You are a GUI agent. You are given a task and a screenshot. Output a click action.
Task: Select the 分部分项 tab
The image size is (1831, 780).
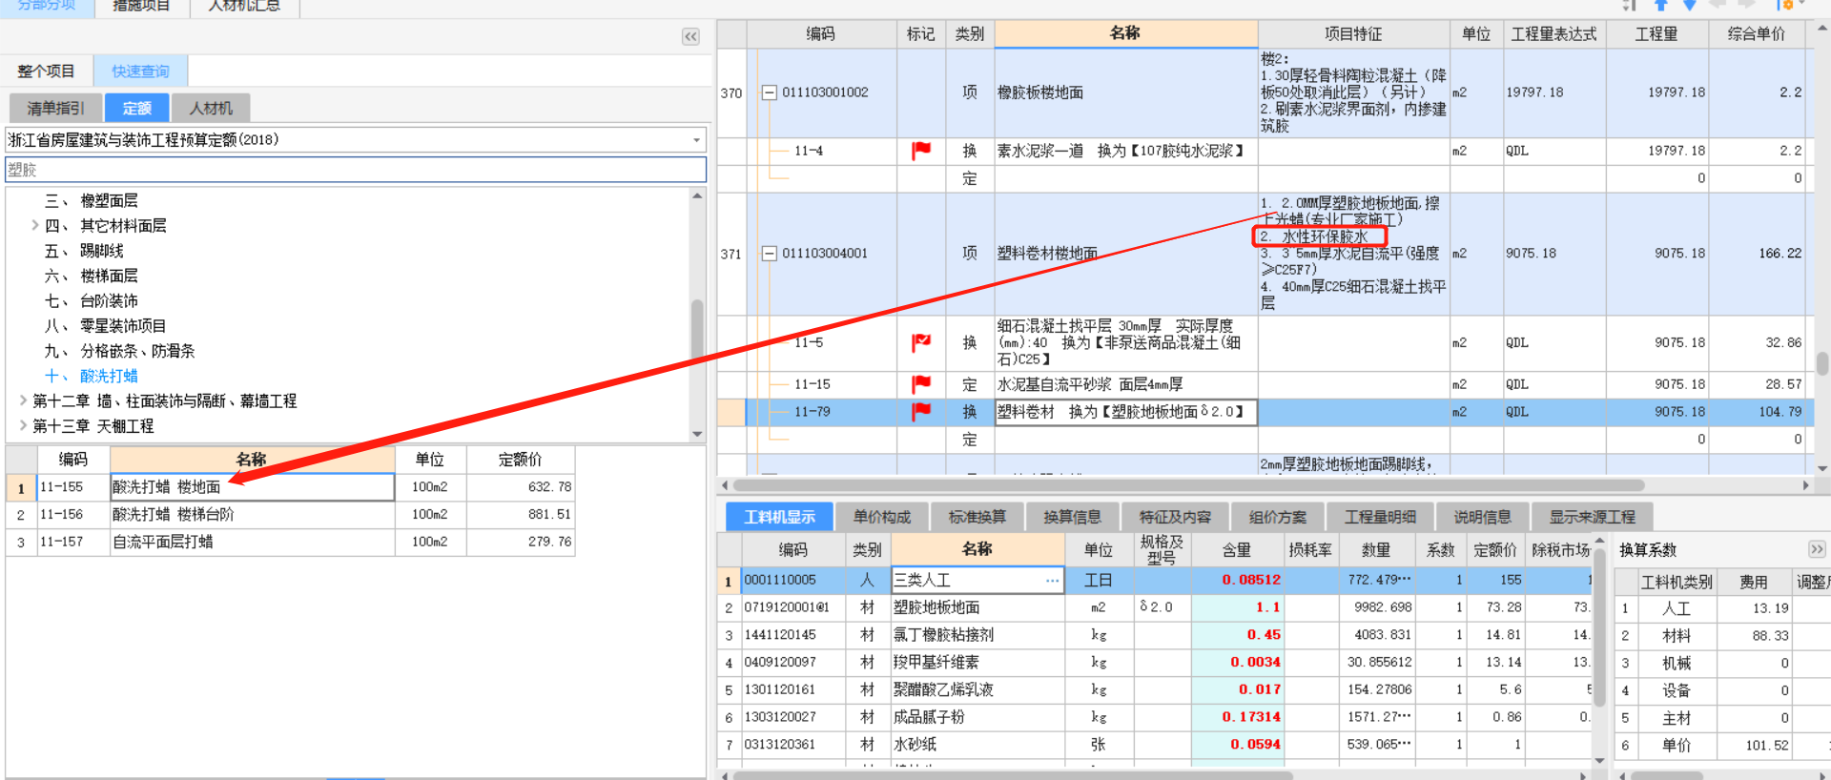click(47, 7)
